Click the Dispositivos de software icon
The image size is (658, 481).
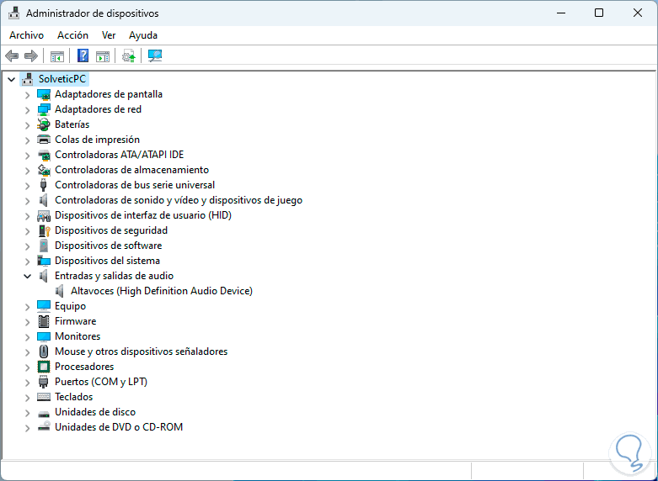pos(44,246)
